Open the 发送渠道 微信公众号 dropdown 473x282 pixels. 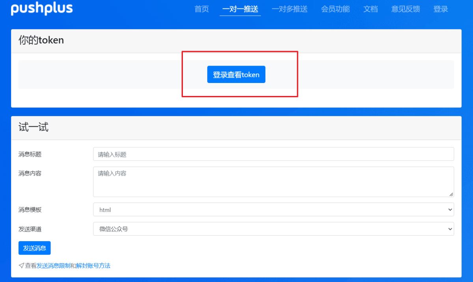(x=274, y=229)
